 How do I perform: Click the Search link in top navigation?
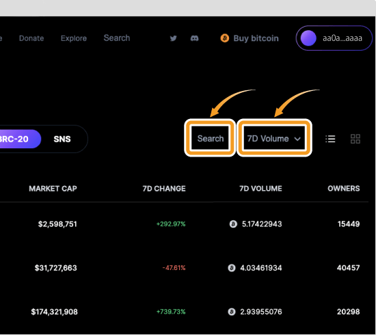pos(117,38)
